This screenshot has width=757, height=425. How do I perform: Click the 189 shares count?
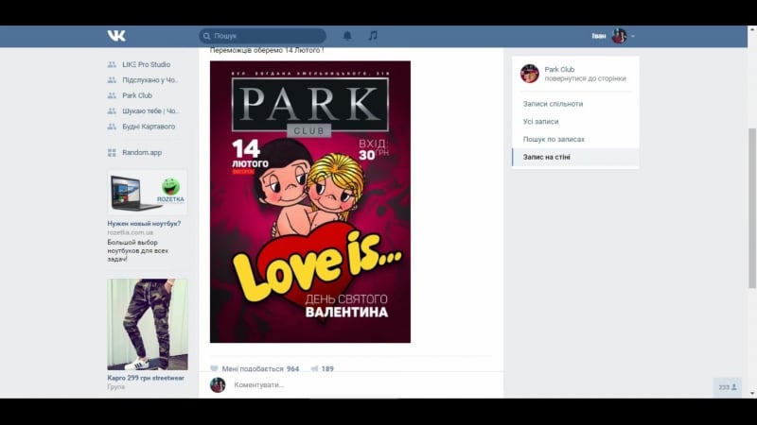point(327,368)
